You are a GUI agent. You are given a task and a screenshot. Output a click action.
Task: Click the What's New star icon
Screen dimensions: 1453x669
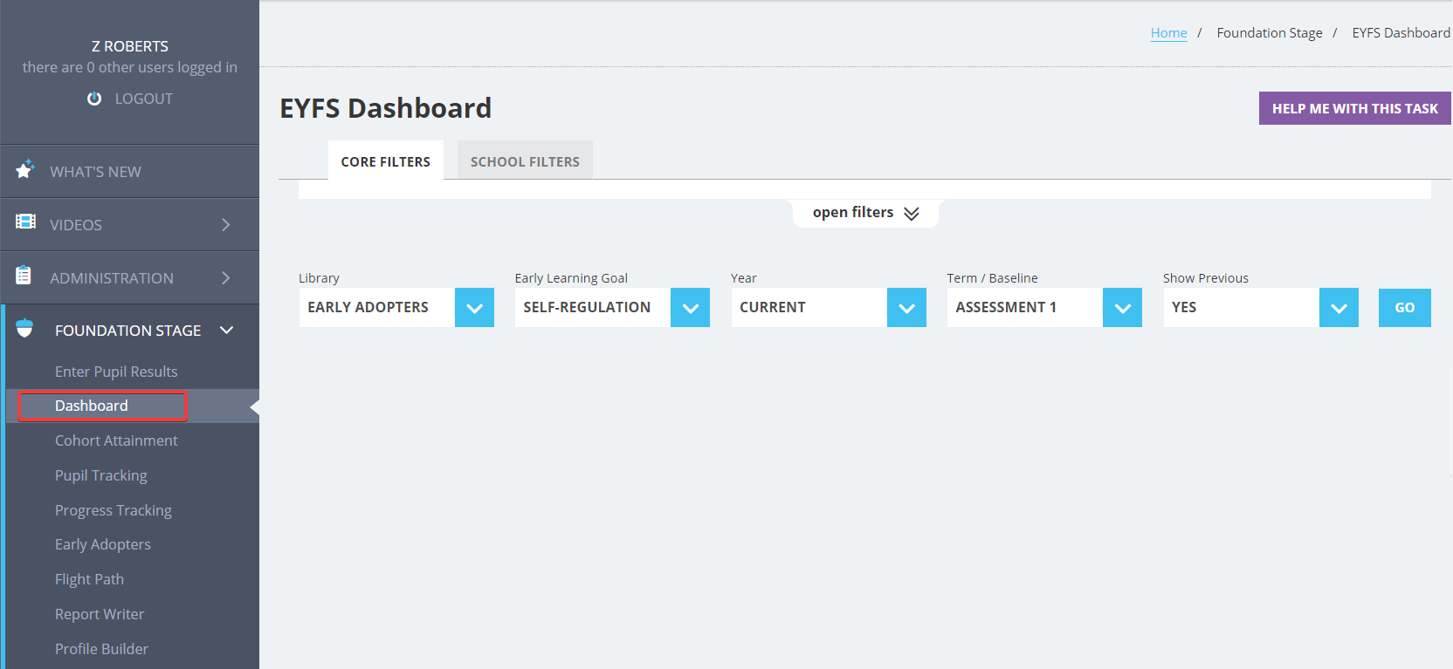pyautogui.click(x=24, y=169)
